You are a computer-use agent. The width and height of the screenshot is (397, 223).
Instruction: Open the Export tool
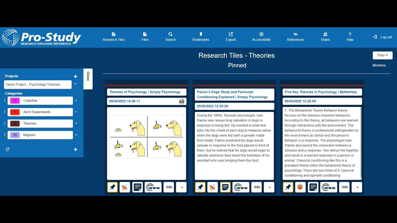230,37
